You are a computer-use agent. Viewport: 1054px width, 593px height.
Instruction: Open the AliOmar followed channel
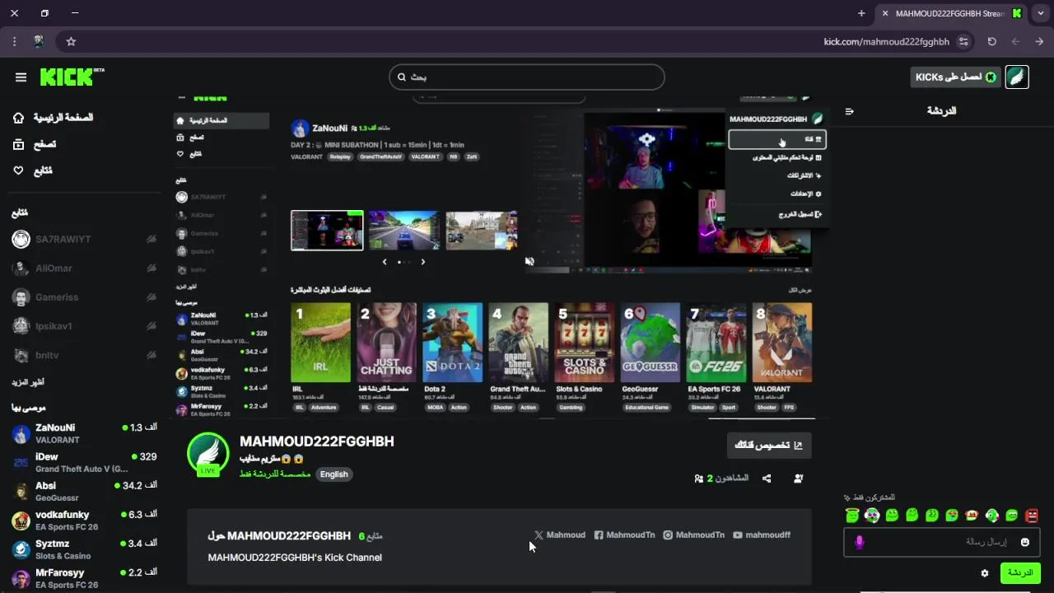(84, 268)
